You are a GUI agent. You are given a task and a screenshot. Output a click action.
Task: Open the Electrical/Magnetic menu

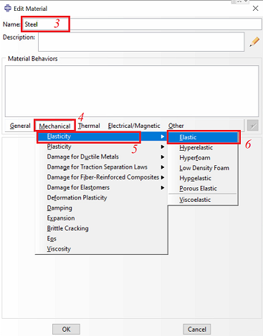134,126
